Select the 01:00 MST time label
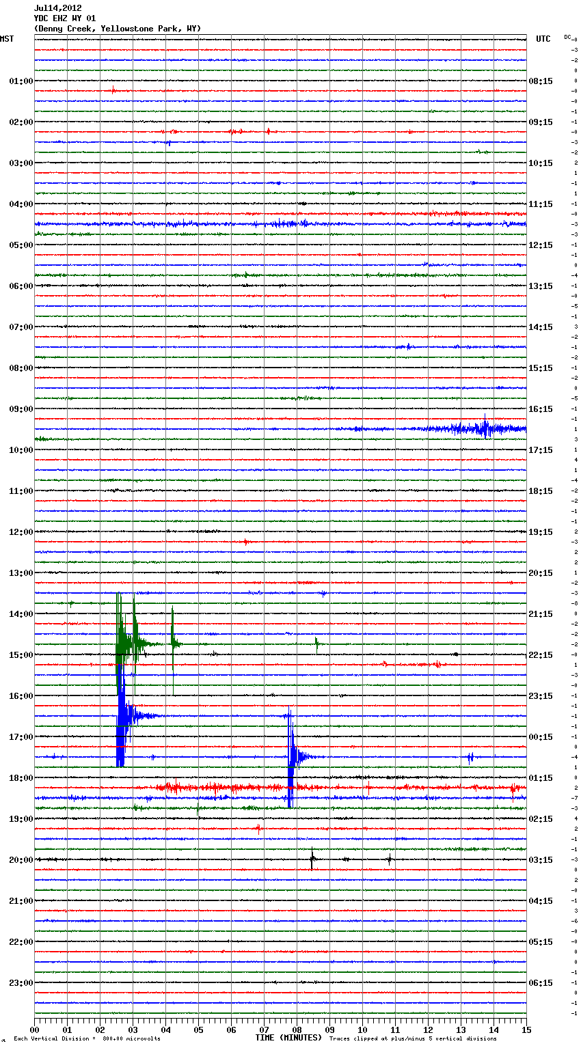Screen dimensions: 581x1048 click(x=21, y=81)
